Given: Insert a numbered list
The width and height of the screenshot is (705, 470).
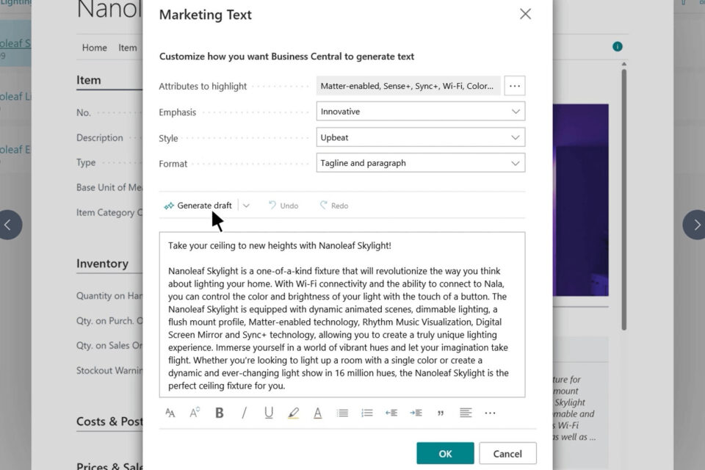Looking at the screenshot, I should coord(367,413).
